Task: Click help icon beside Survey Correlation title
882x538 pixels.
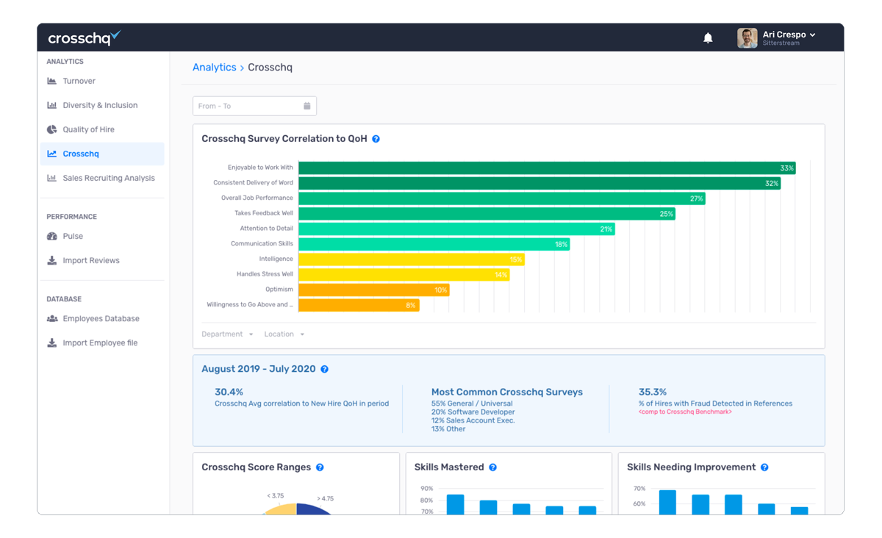Action: click(376, 139)
